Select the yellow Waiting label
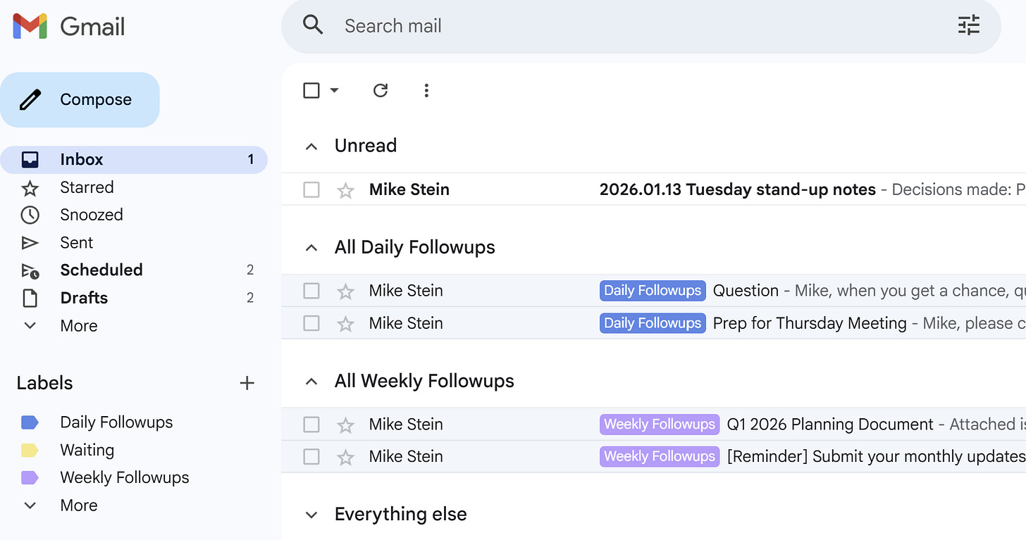 (x=87, y=450)
